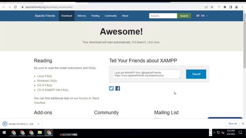Open the Chrome three-dot menu
The width and height of the screenshot is (246, 138).
[x=242, y=7]
